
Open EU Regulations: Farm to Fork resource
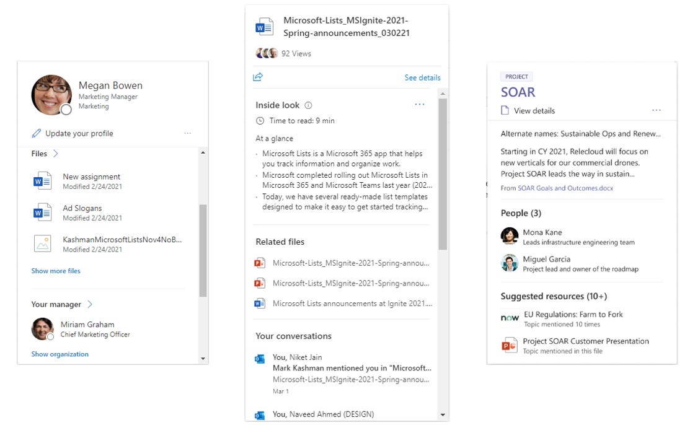pos(573,314)
